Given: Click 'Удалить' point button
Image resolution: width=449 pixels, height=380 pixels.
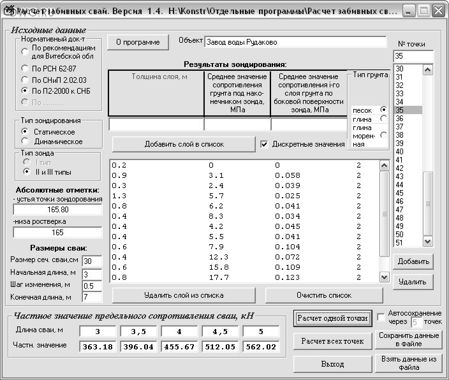Looking at the screenshot, I should point(413,282).
